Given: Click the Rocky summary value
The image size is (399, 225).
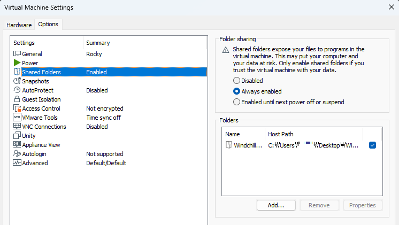Looking at the screenshot, I should click(94, 54).
